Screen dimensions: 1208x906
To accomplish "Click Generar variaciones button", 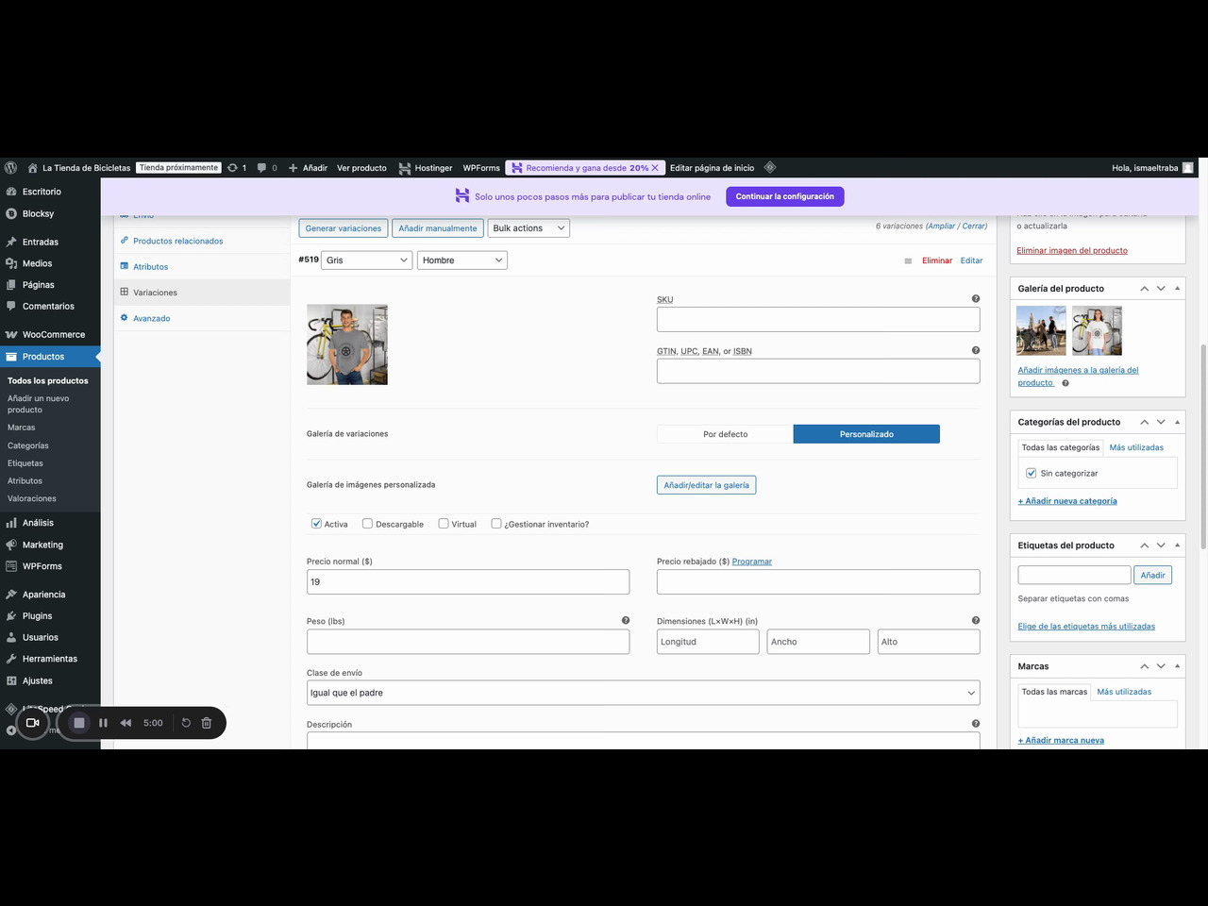I will pos(344,228).
